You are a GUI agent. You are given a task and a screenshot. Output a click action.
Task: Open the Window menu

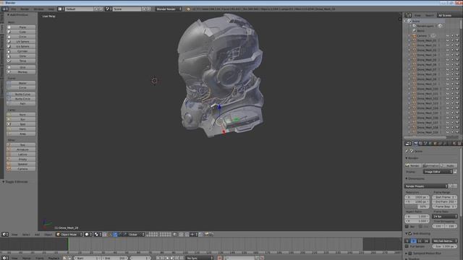tap(38, 9)
